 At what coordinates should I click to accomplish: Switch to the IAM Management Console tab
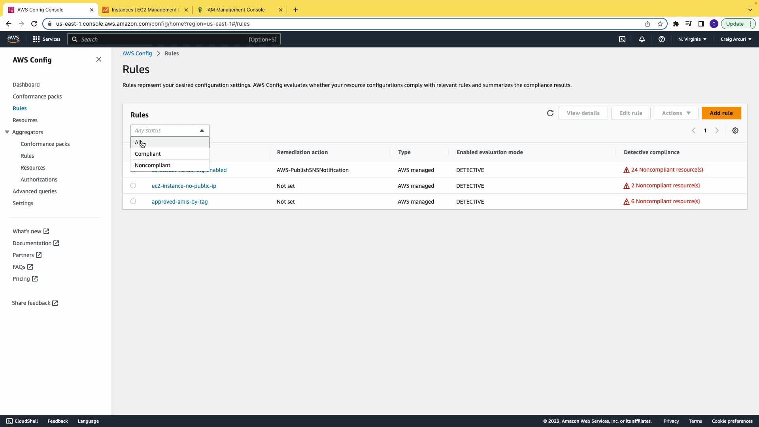tap(236, 10)
